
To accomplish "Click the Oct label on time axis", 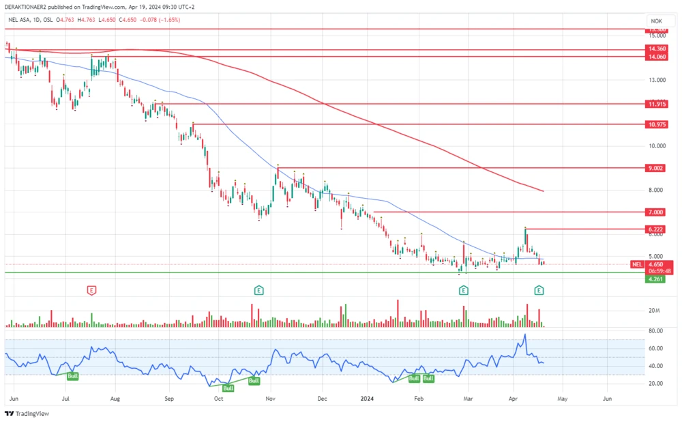I will pyautogui.click(x=219, y=397).
